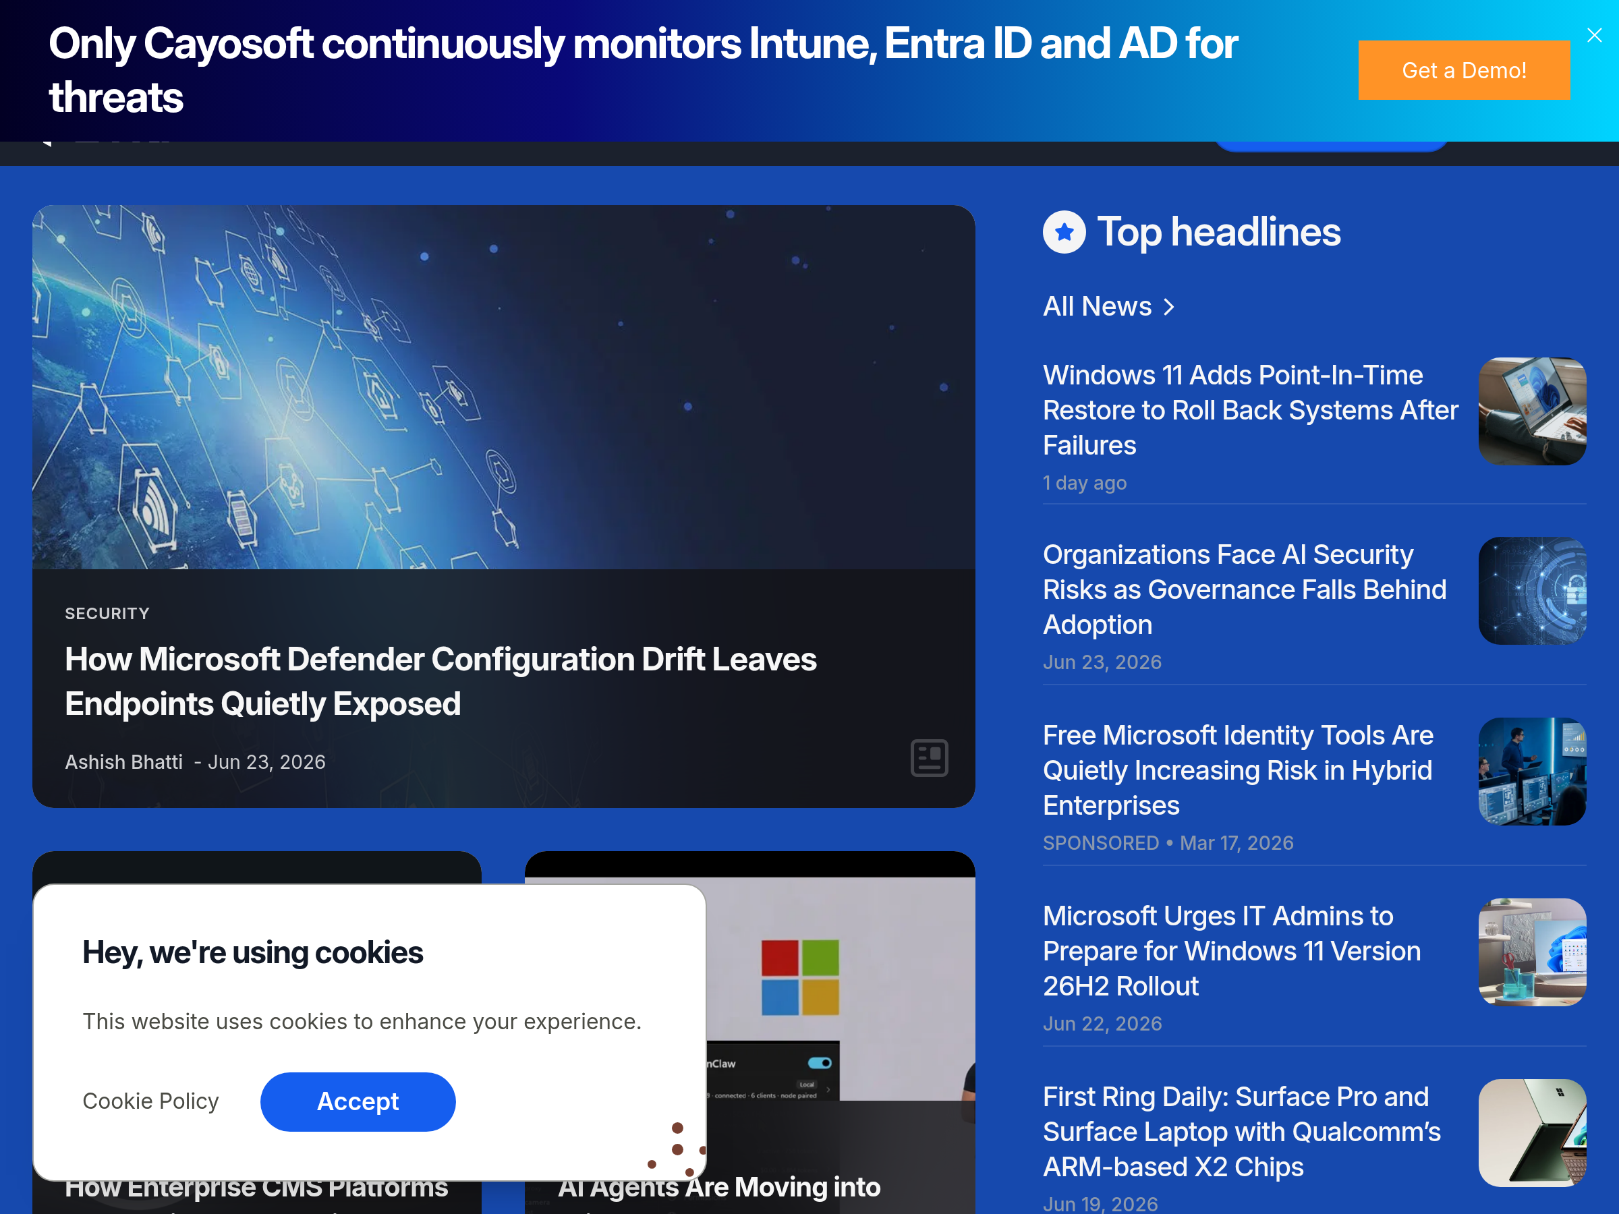The height and width of the screenshot is (1214, 1619).
Task: Click the "Hey, we're using cookies" heading
Action: [x=252, y=952]
